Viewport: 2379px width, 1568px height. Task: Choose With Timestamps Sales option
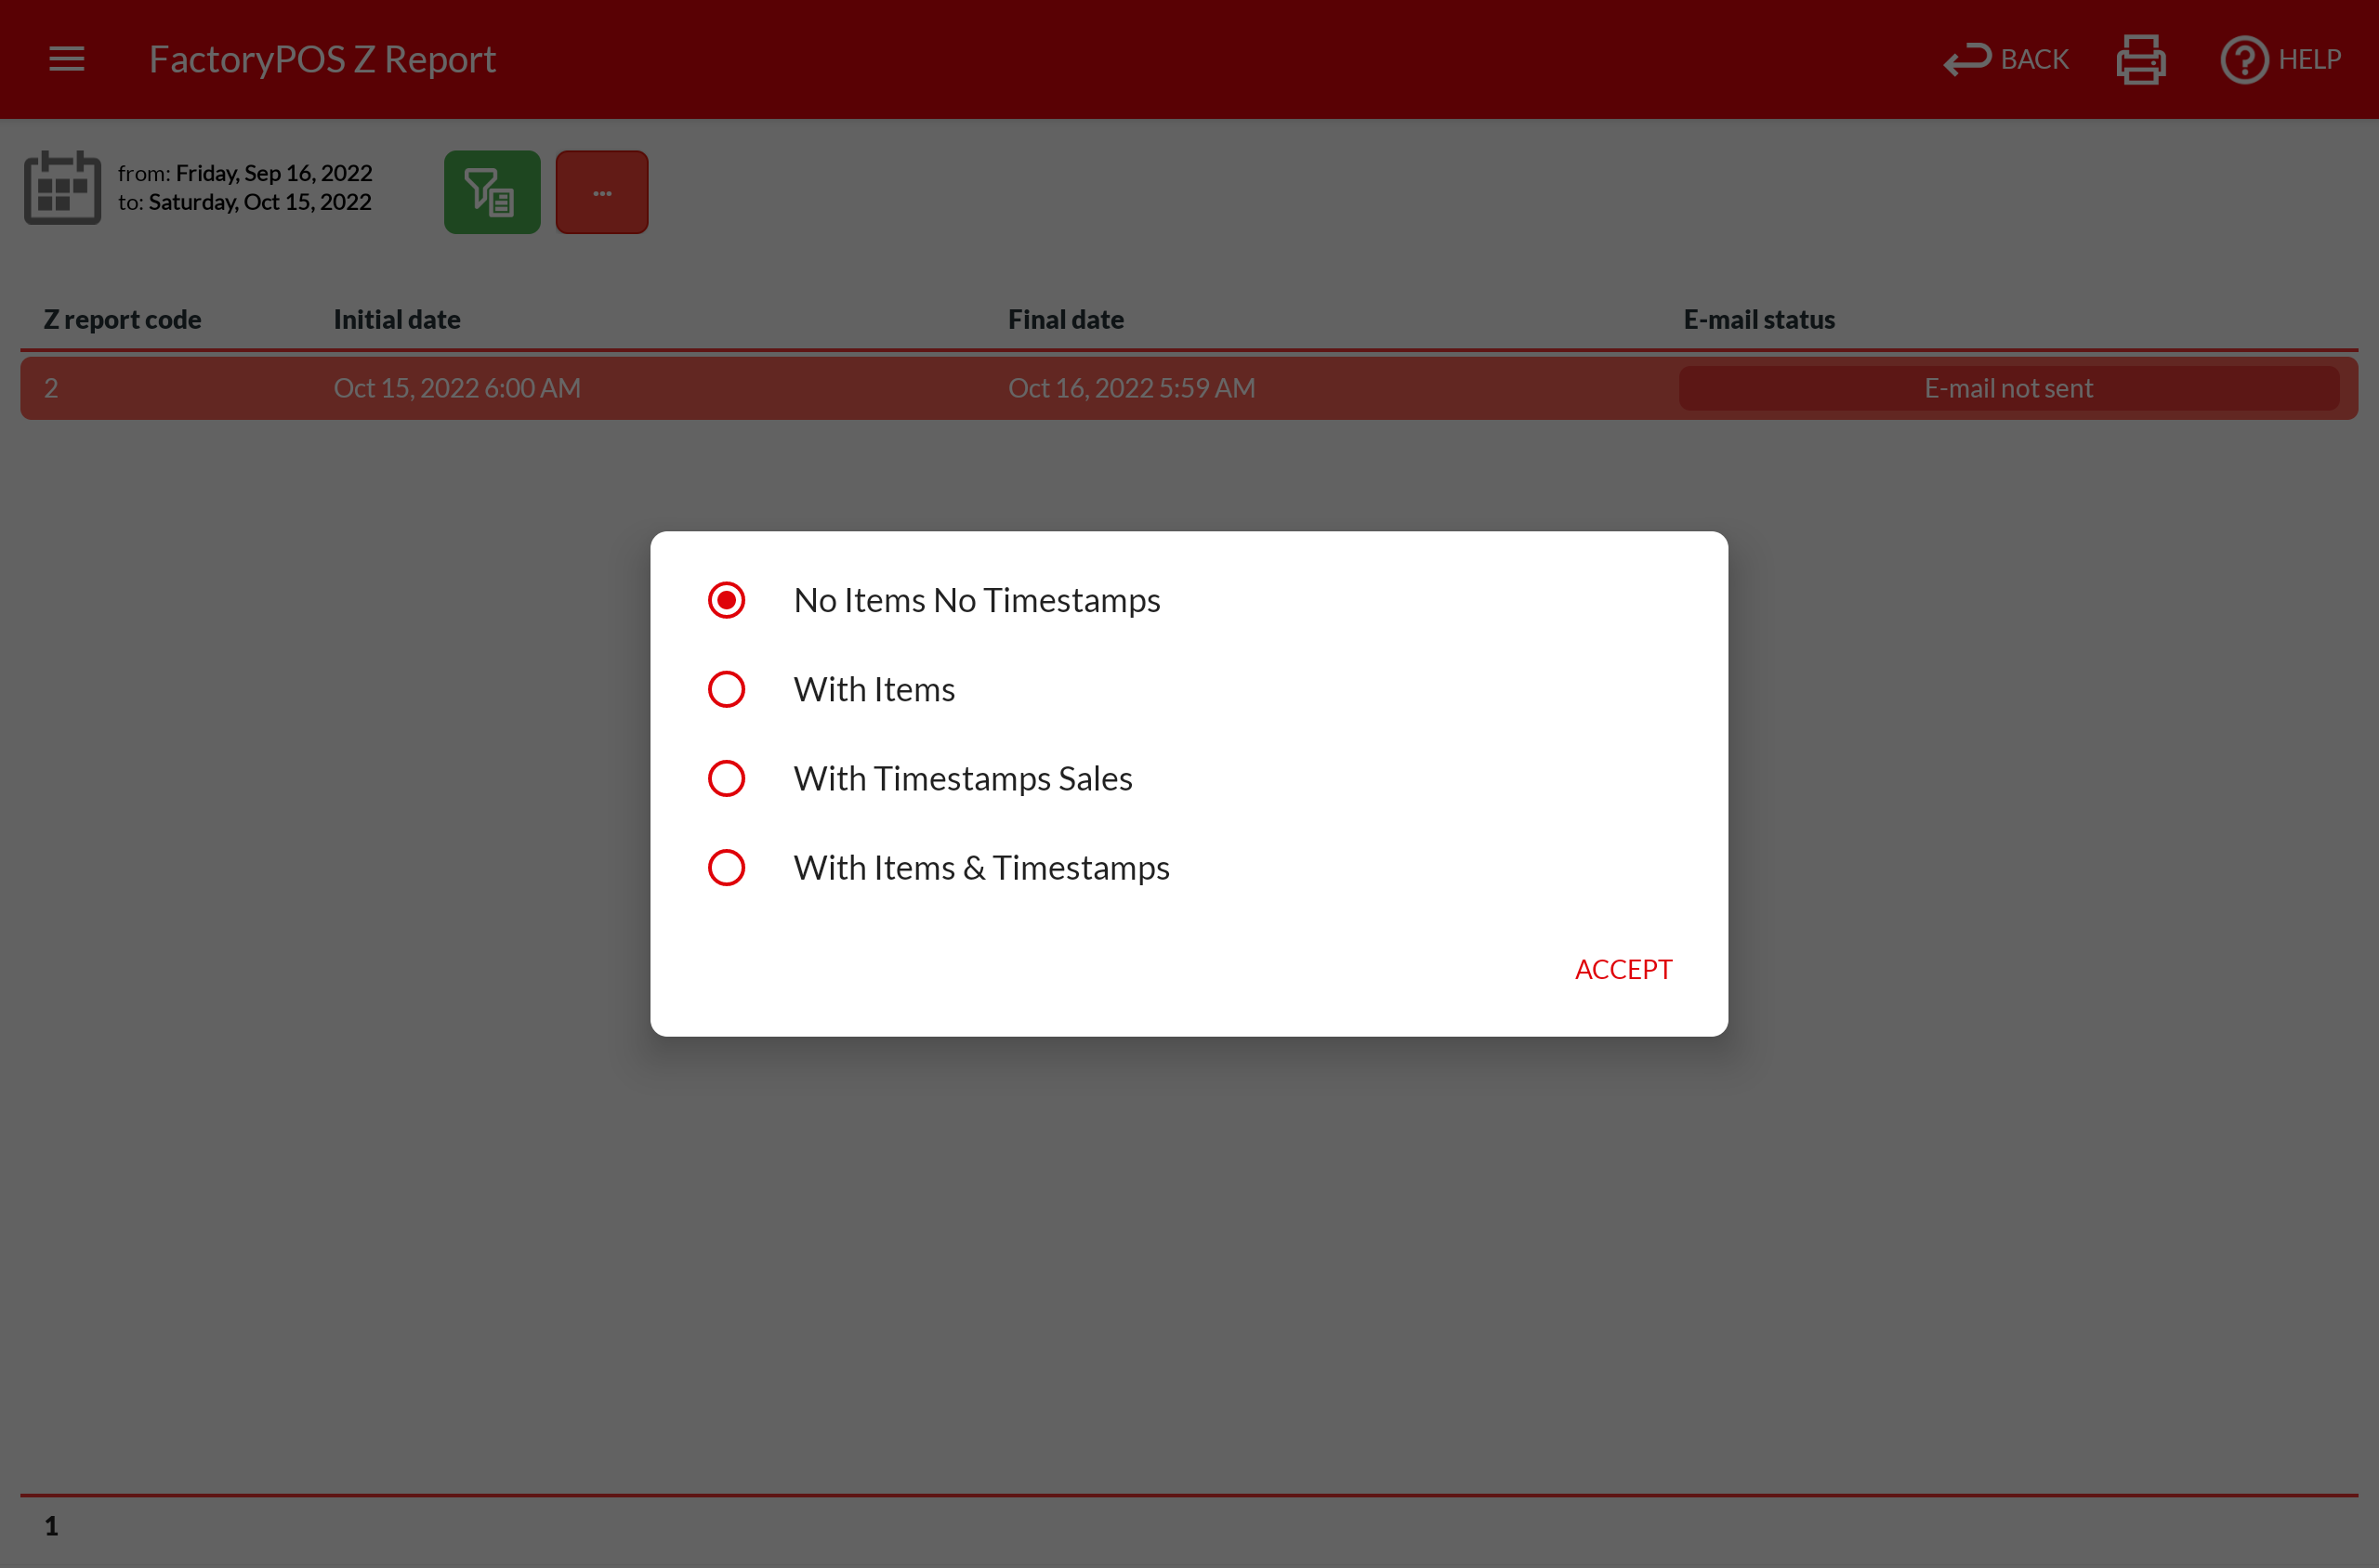coord(727,778)
